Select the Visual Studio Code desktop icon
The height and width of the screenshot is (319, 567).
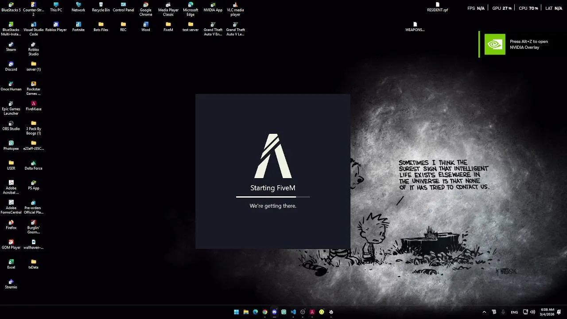point(33,29)
